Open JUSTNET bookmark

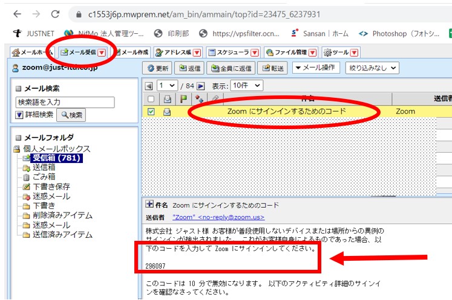34,34
